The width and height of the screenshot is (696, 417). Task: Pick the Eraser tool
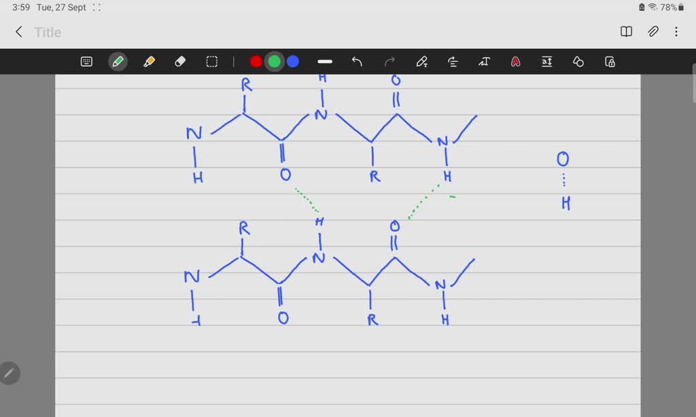coord(179,61)
